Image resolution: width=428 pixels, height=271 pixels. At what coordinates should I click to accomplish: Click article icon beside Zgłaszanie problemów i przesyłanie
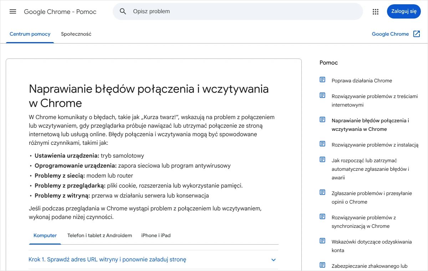point(322,193)
